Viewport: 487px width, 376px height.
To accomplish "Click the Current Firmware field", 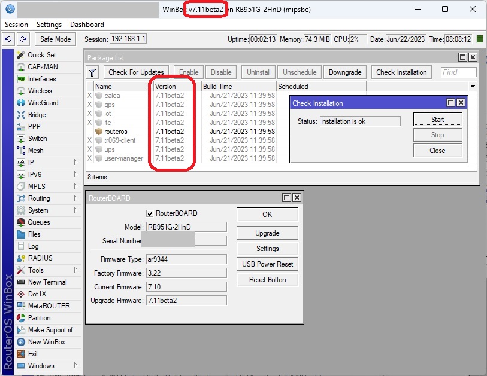I will [186, 287].
